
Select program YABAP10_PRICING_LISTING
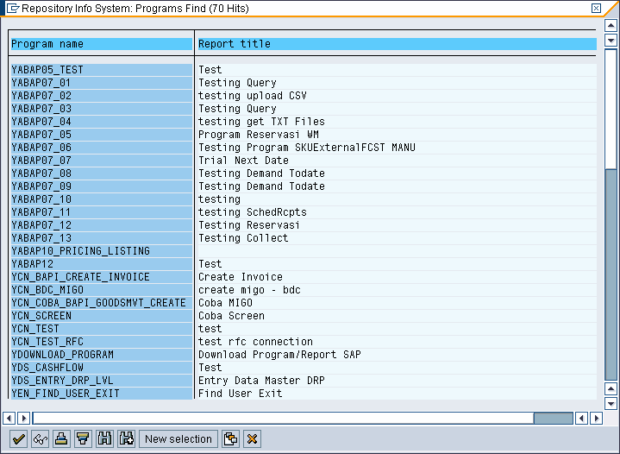[102, 251]
